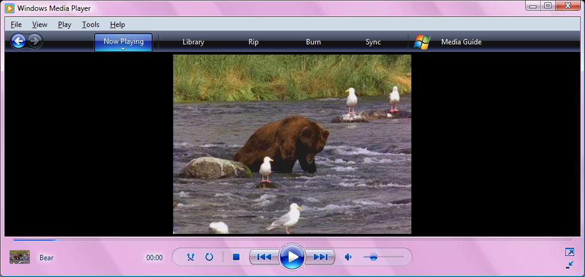The width and height of the screenshot is (585, 277).
Task: Click the Forward navigation arrow
Action: (x=35, y=41)
